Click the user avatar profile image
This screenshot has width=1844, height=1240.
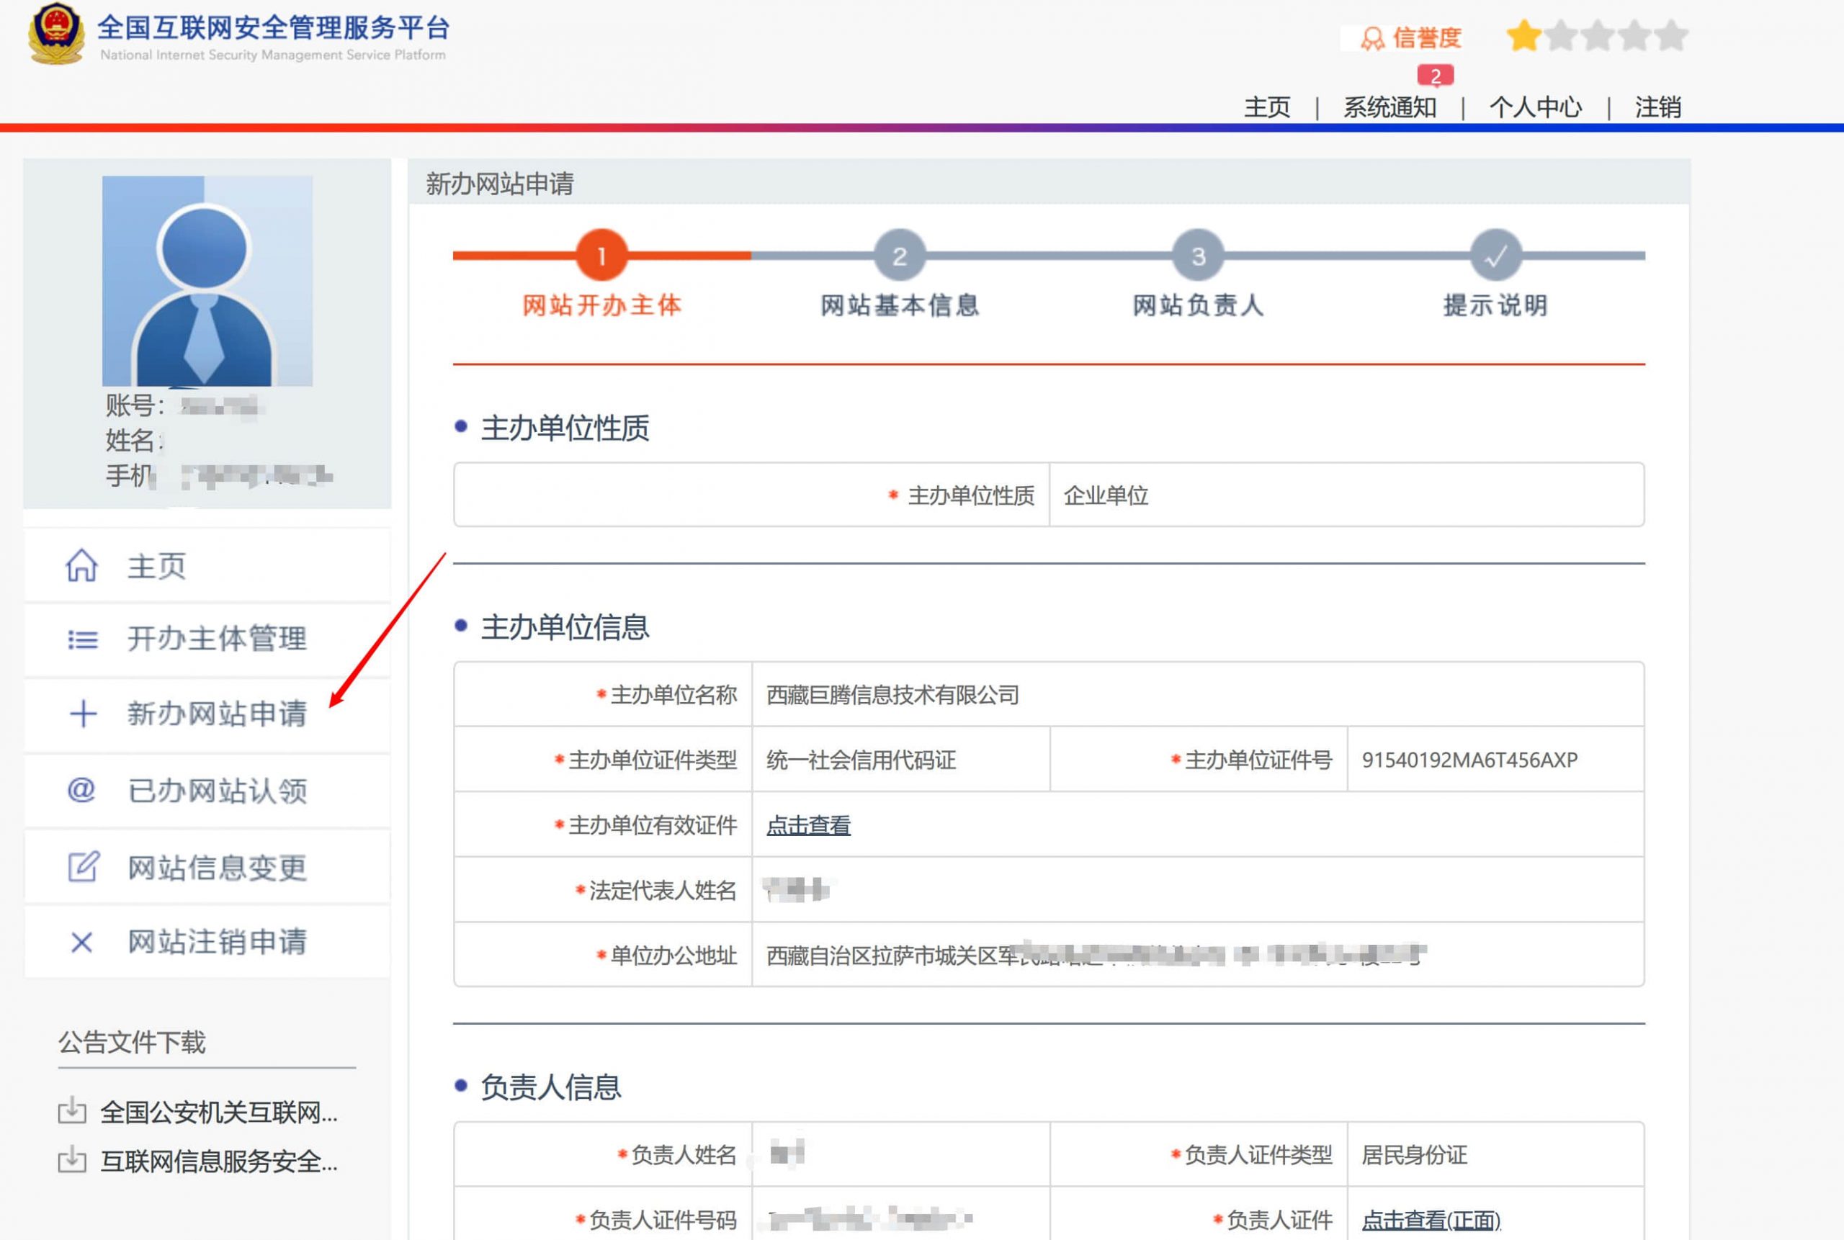209,281
